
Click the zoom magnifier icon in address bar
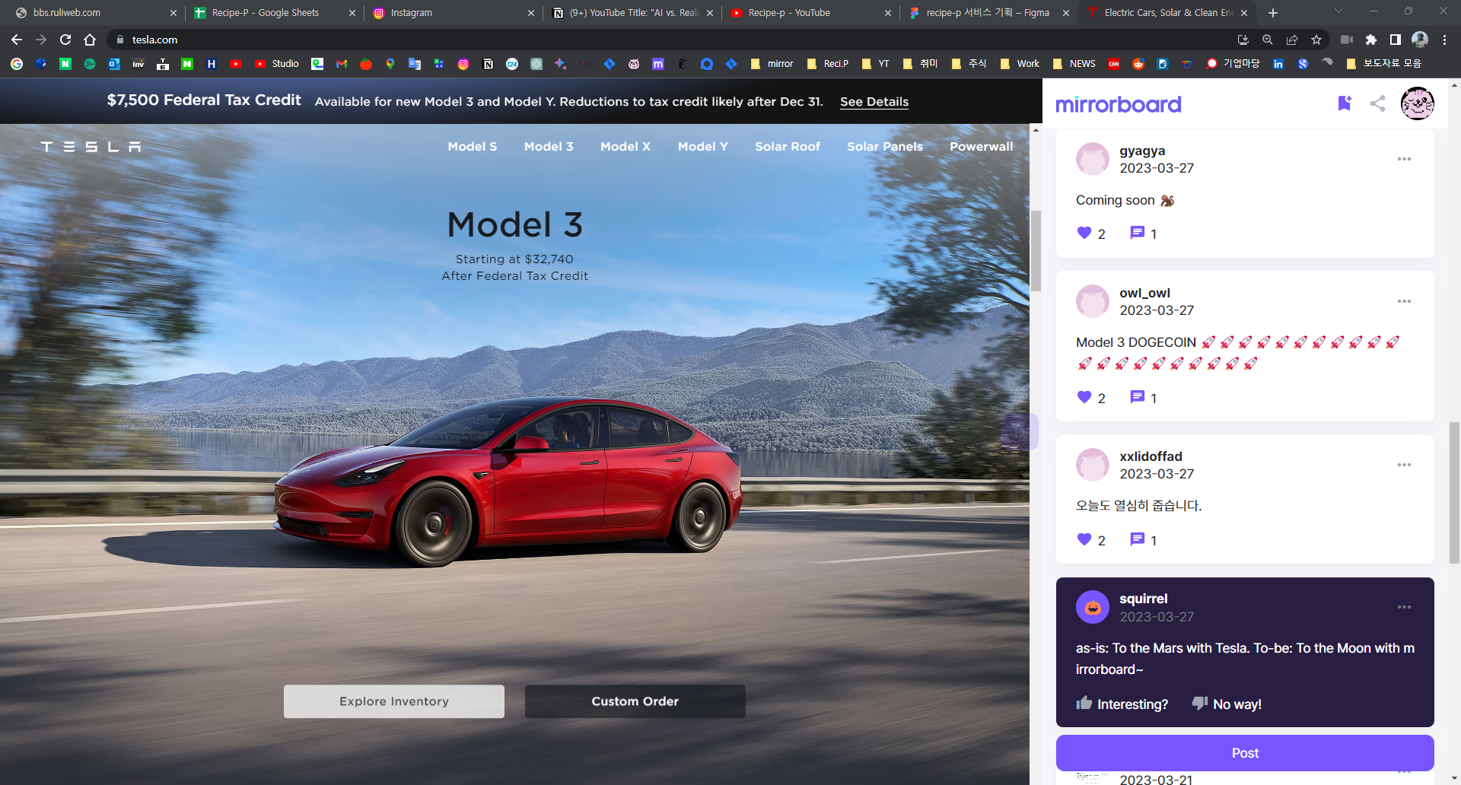click(x=1268, y=40)
